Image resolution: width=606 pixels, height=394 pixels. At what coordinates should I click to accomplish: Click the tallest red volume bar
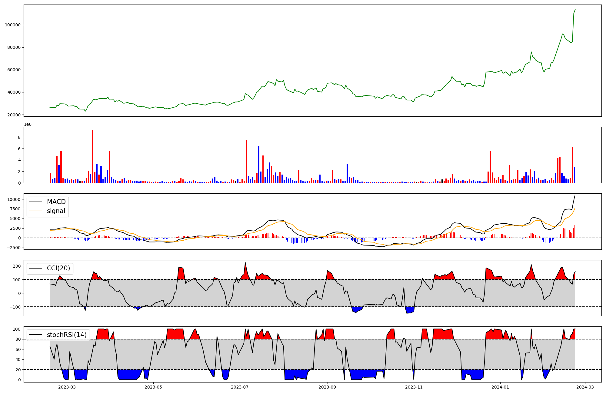tap(93, 156)
